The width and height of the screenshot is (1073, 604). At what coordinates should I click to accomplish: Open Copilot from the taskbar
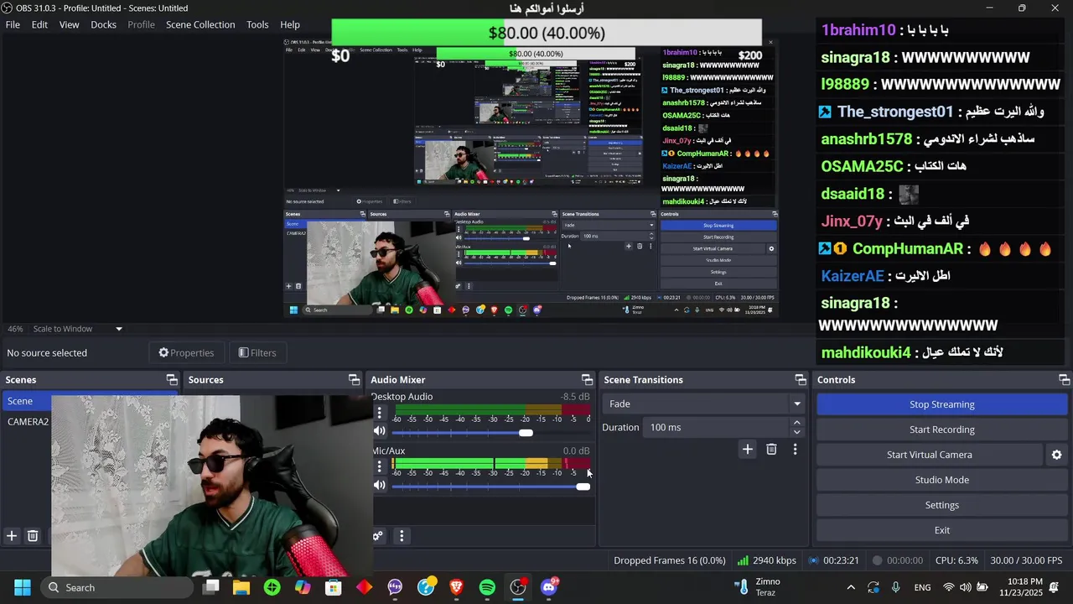(303, 587)
